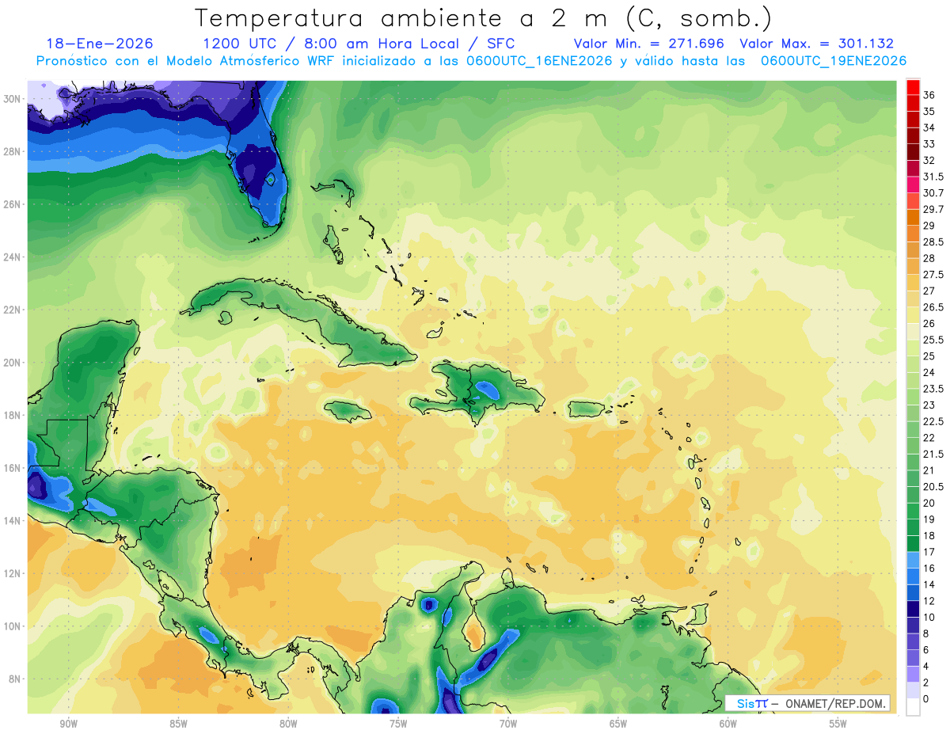The height and width of the screenshot is (734, 950).
Task: Click the legend value 30.7
Action: click(933, 193)
